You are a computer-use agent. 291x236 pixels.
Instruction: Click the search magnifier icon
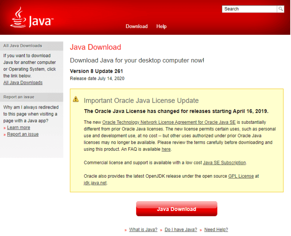(280, 9)
